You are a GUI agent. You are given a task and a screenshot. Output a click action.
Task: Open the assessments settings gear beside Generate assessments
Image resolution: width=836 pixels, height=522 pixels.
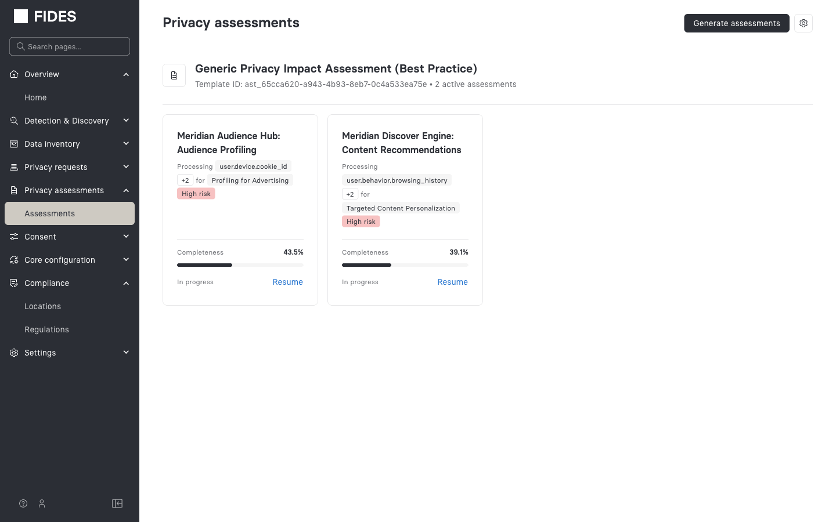coord(803,23)
